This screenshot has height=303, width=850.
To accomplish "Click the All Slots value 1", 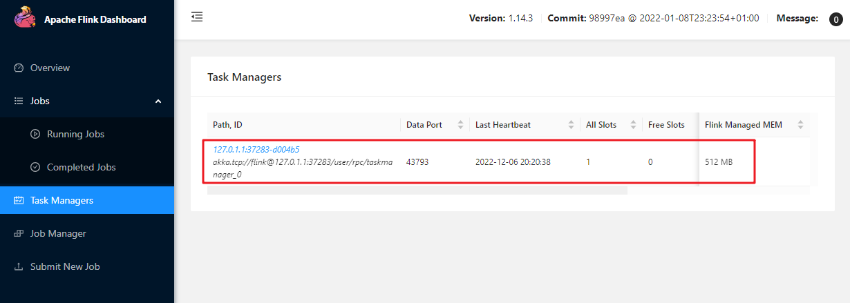I will (588, 162).
